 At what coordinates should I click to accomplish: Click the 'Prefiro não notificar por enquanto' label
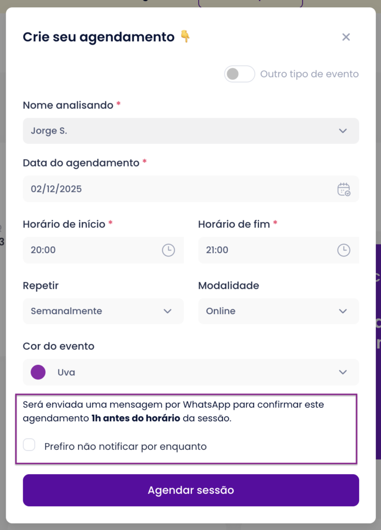[x=125, y=446]
